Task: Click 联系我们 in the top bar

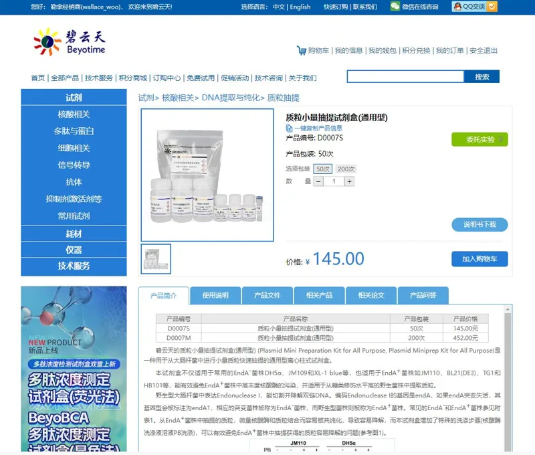Action: 364,7
